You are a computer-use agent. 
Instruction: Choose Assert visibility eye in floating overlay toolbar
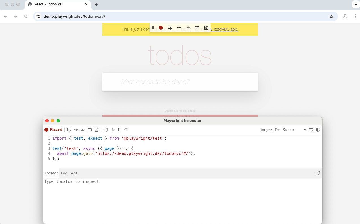click(179, 28)
